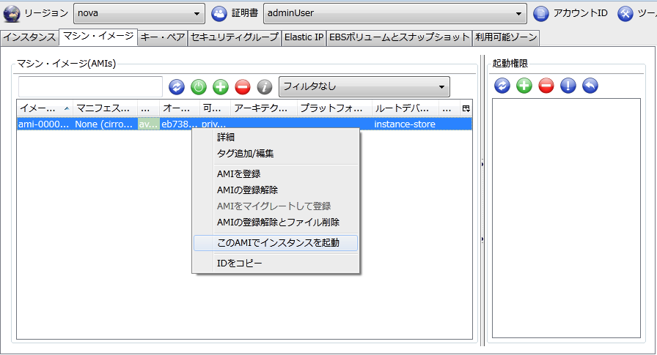Viewport: 657px width, 355px height.
Task: Click green plus icon in AMI toolbar
Action: click(x=221, y=87)
